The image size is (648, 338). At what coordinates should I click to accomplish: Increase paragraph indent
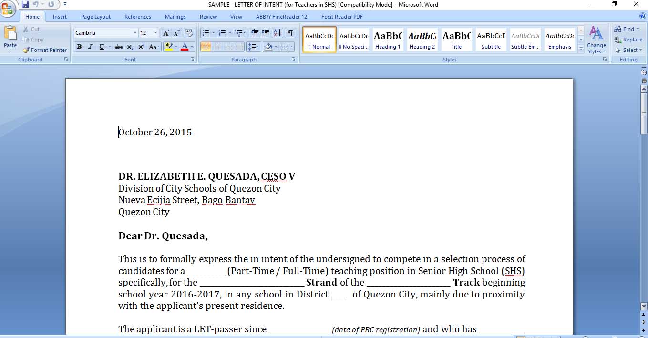(266, 33)
